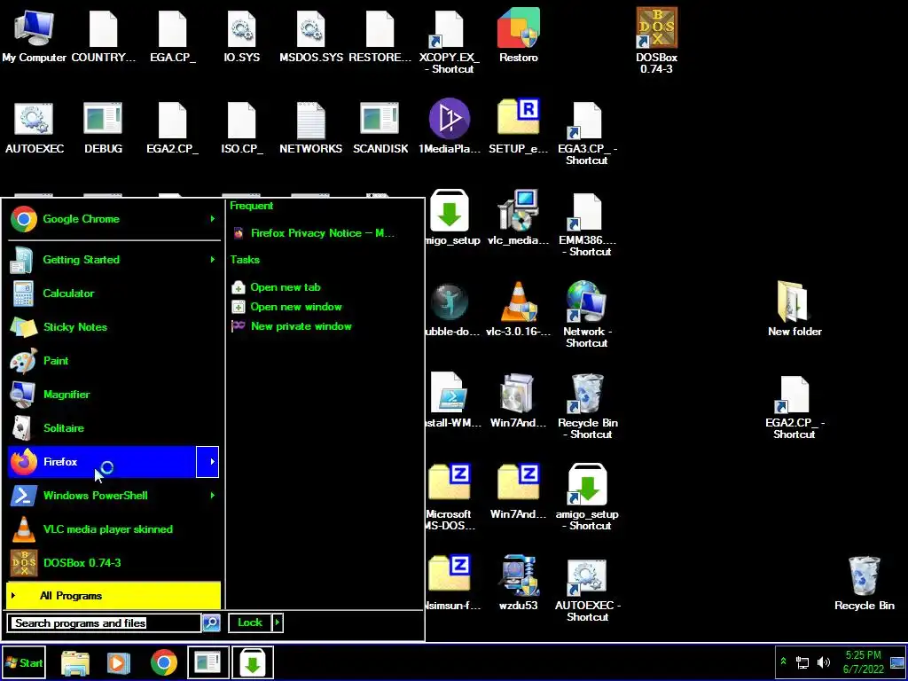This screenshot has width=908, height=681.
Task: Expand Windows PowerShell submenu arrow
Action: (x=213, y=496)
